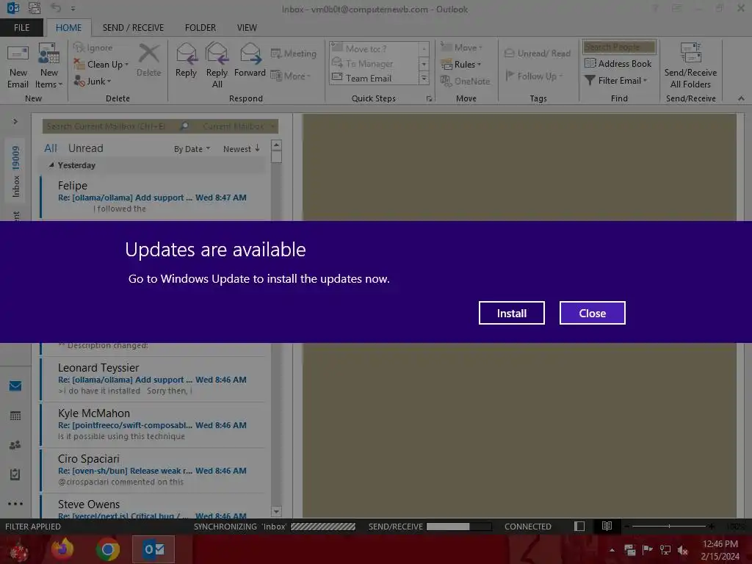
Task: Collapse the ribbon with the arrow
Action: [x=741, y=98]
